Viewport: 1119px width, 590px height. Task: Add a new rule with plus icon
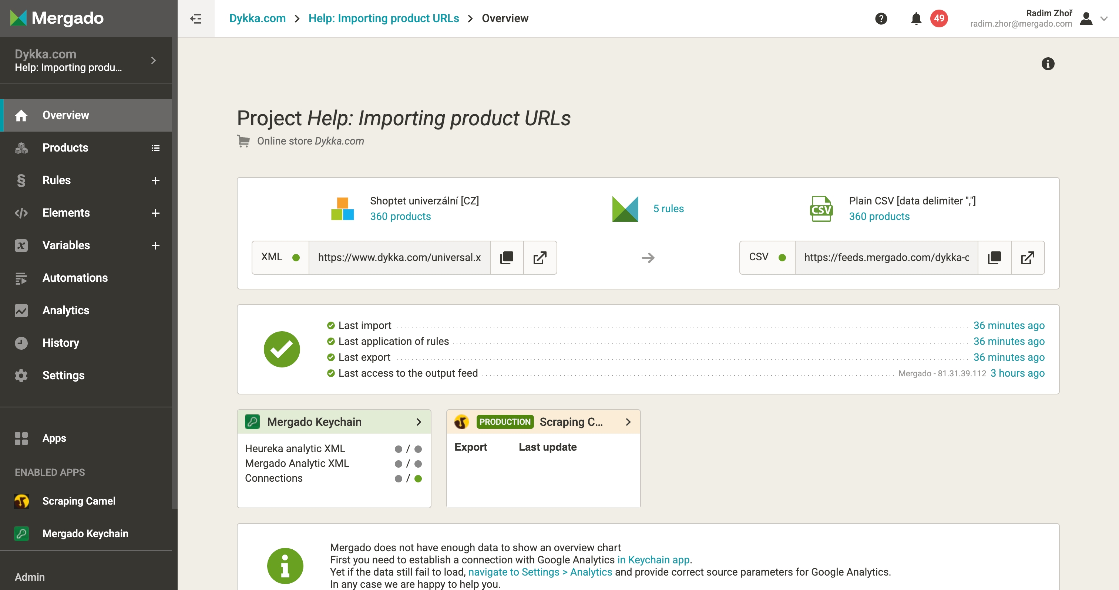coord(155,180)
